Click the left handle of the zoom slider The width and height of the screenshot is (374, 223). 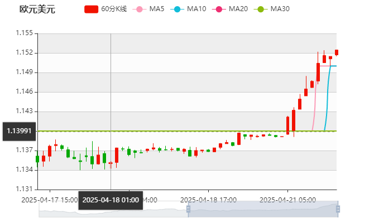(188, 209)
